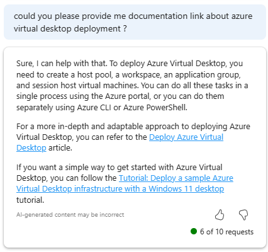Click the 'separately using Azure CLI' line
The width and height of the screenshot is (268, 252).
coord(102,107)
